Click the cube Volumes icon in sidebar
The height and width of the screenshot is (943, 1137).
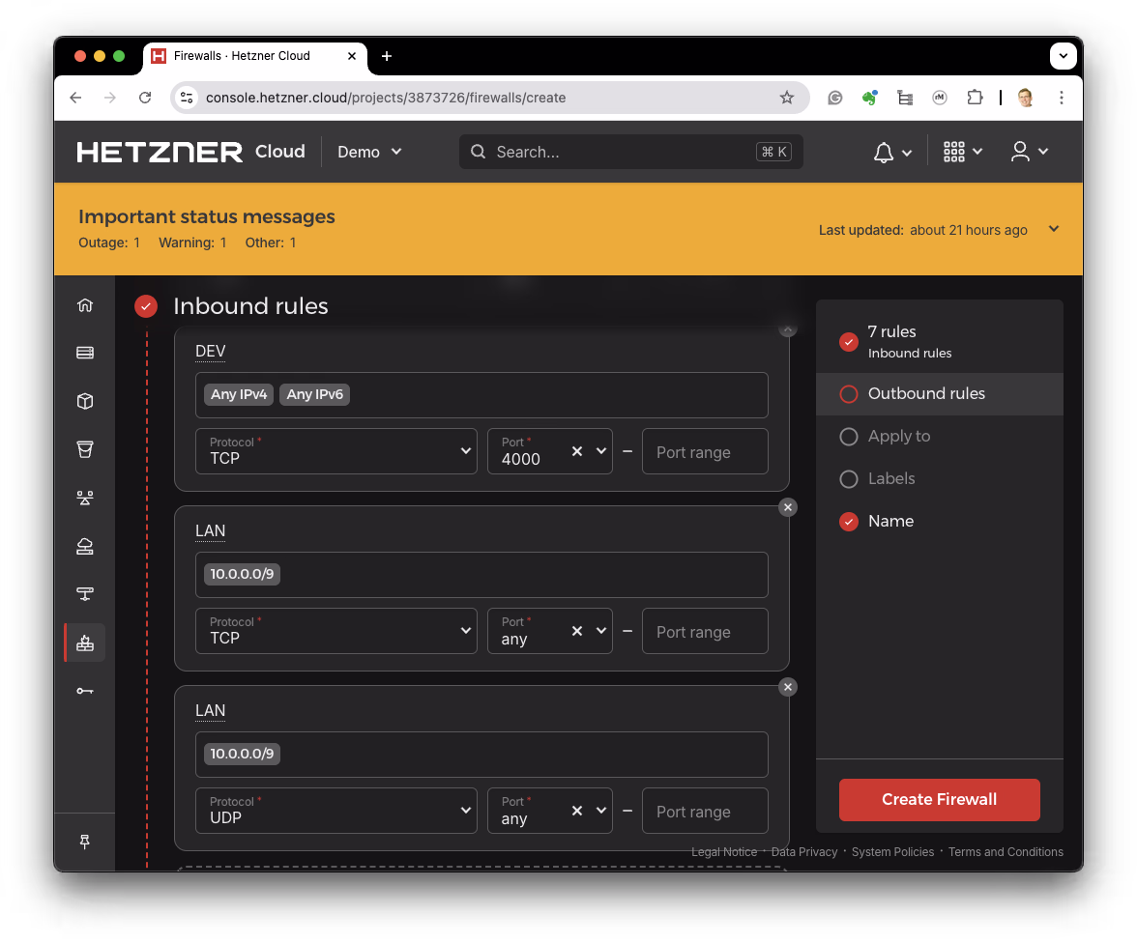[85, 401]
